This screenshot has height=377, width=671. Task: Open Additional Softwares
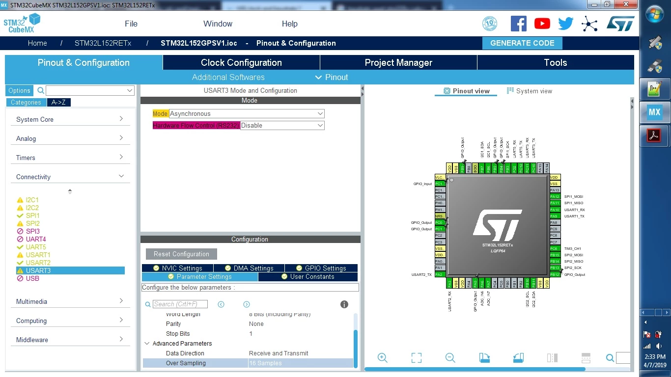(228, 77)
